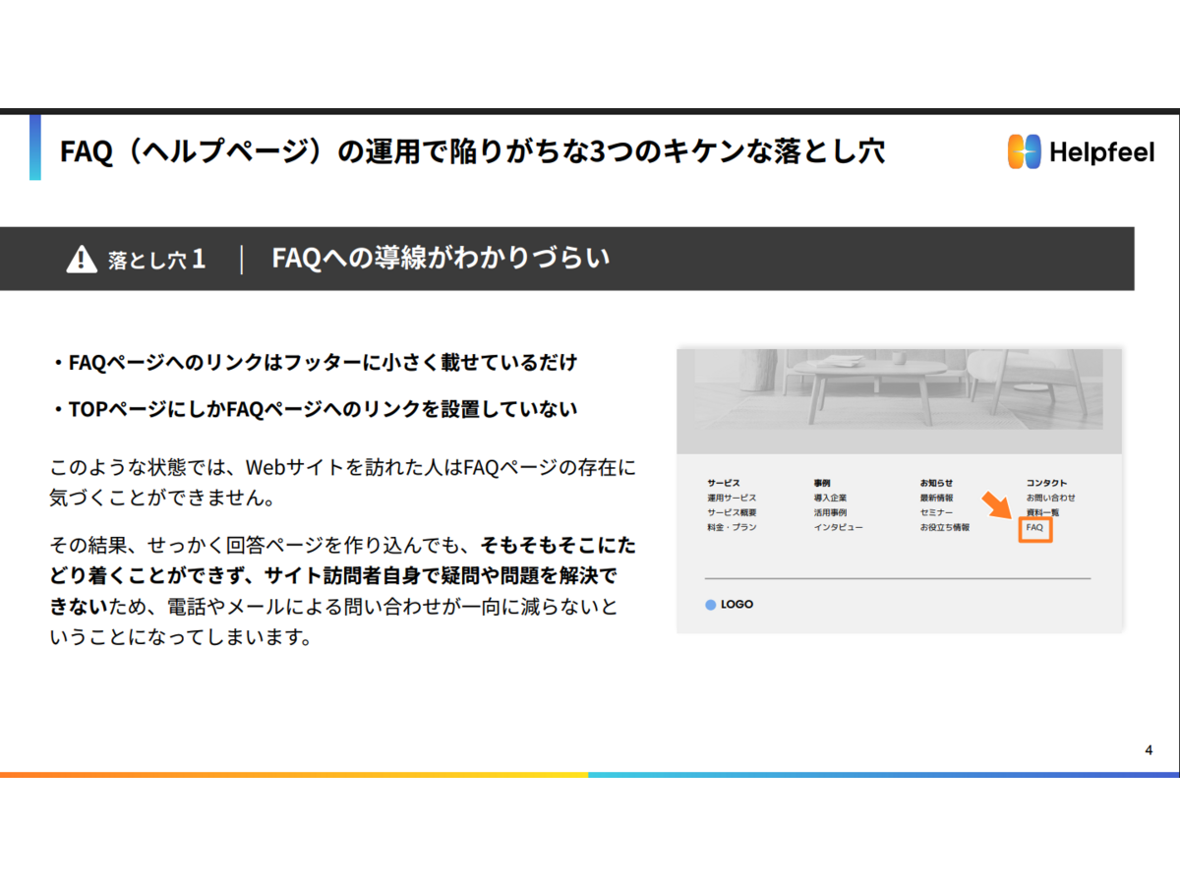
Task: Open the インタビュー link
Action: (x=838, y=528)
